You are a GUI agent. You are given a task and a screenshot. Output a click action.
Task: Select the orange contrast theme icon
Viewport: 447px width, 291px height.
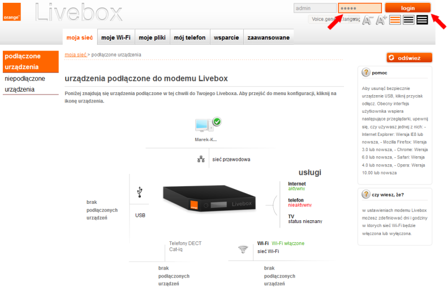[x=395, y=20]
